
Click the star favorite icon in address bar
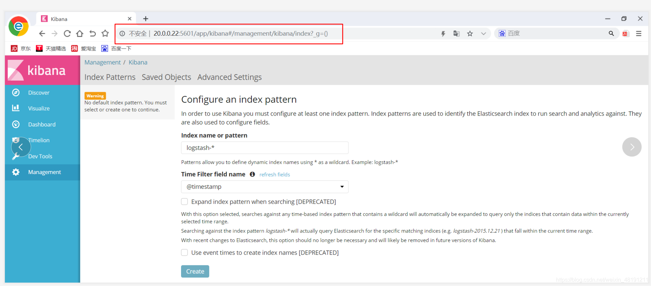coord(470,33)
